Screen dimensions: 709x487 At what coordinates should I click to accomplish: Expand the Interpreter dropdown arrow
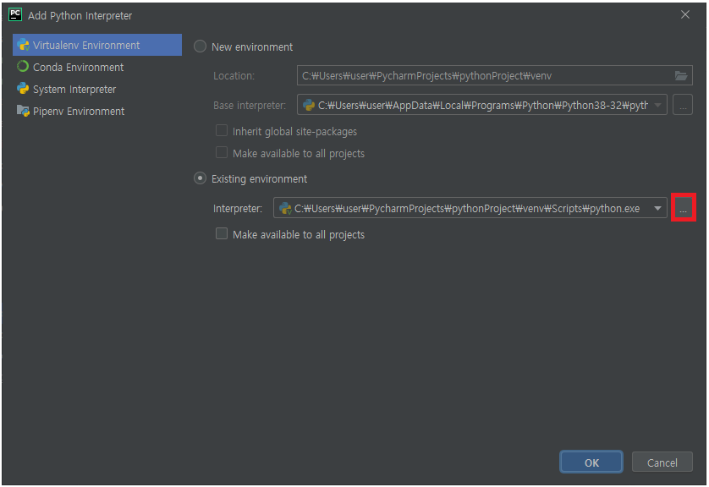click(658, 208)
